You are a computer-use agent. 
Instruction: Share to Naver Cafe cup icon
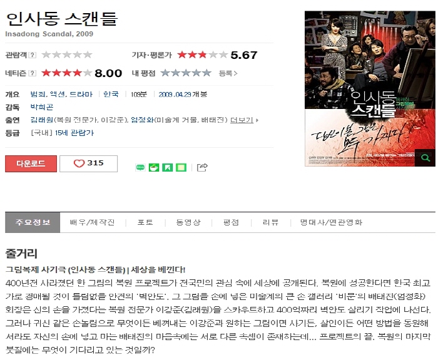point(154,168)
